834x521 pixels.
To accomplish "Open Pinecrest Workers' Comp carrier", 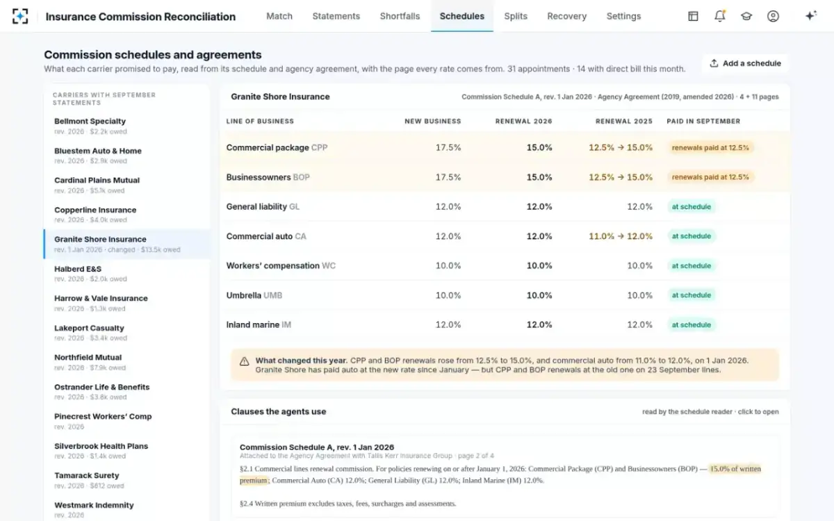I will (x=126, y=421).
